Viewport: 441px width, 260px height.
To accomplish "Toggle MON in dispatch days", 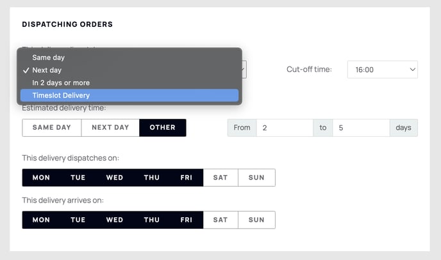I will 41,178.
